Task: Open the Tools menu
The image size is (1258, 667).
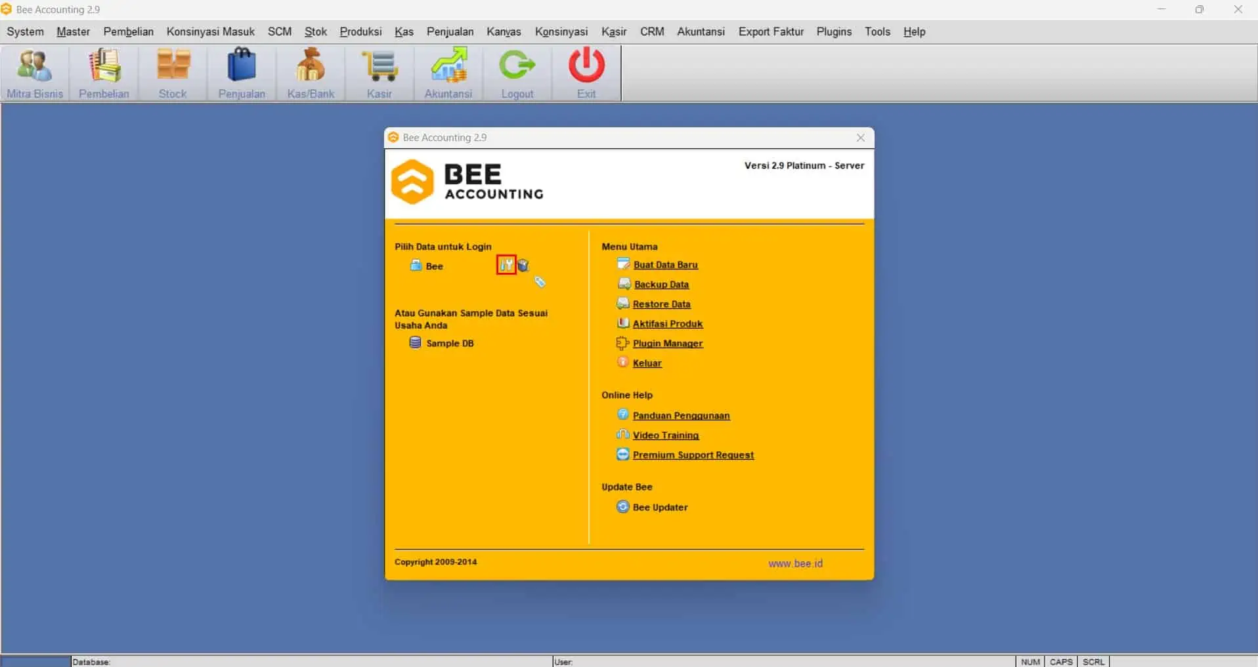Action: [877, 31]
